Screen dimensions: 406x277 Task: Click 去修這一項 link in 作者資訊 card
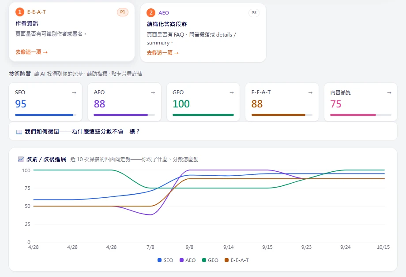pyautogui.click(x=32, y=52)
